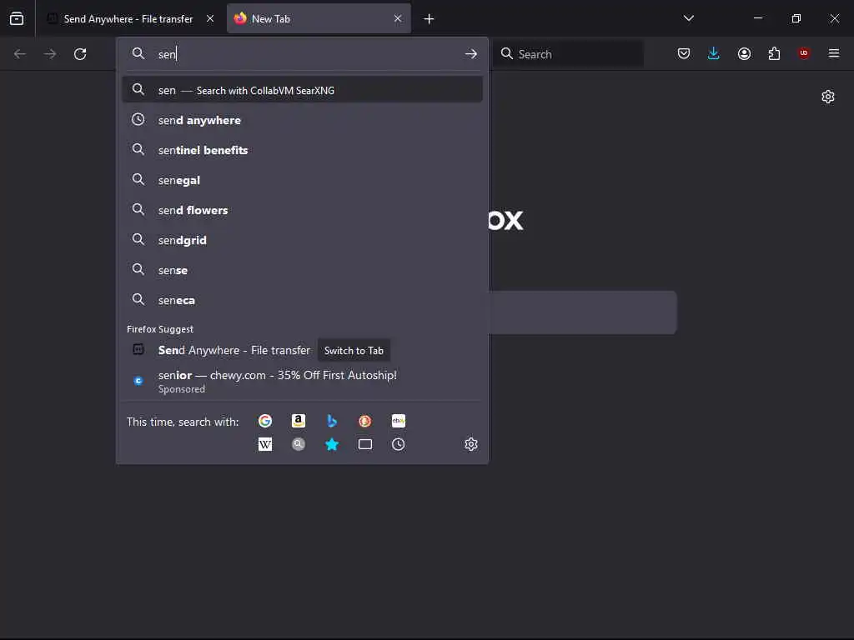
Task: Search bookmarks with star icon
Action: click(x=332, y=444)
